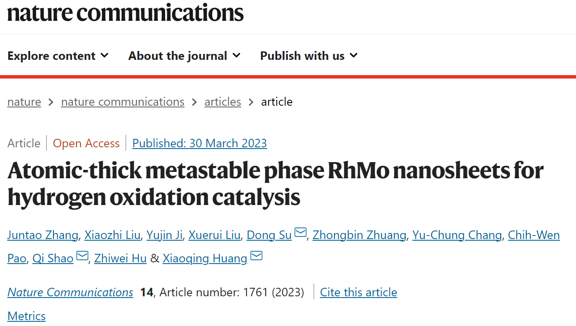Viewport: 576px width, 326px height.
Task: Open the nature communications breadcrumb link
Action: [x=123, y=102]
